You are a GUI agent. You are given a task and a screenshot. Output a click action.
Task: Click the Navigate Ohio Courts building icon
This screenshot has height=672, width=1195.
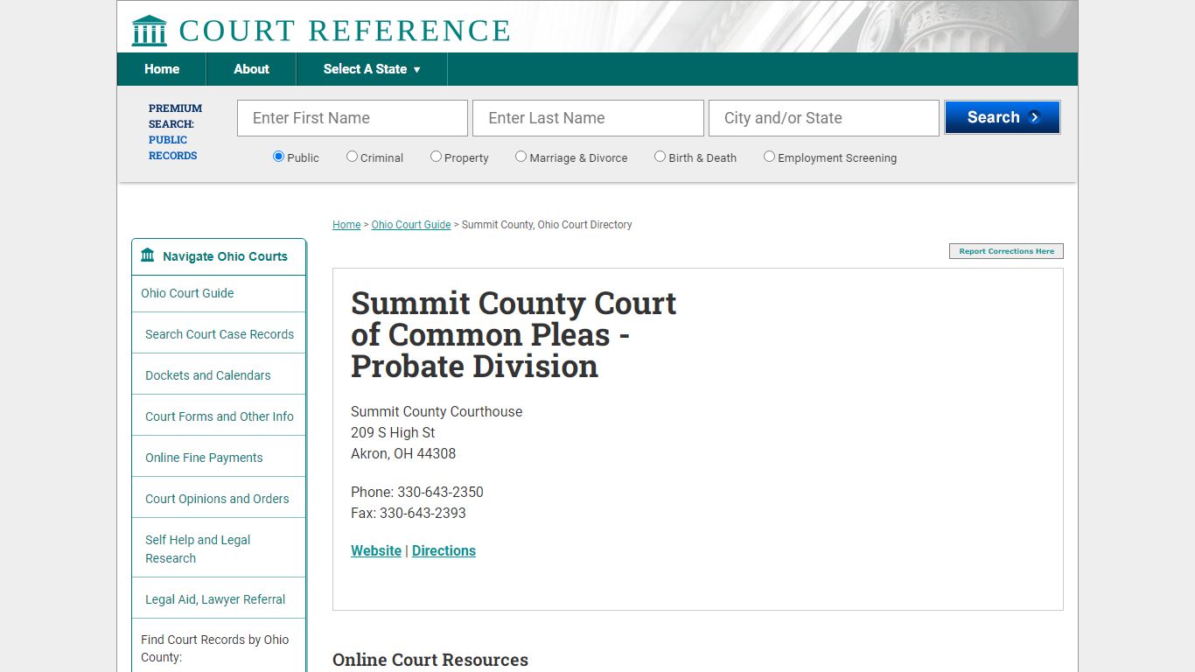point(148,256)
